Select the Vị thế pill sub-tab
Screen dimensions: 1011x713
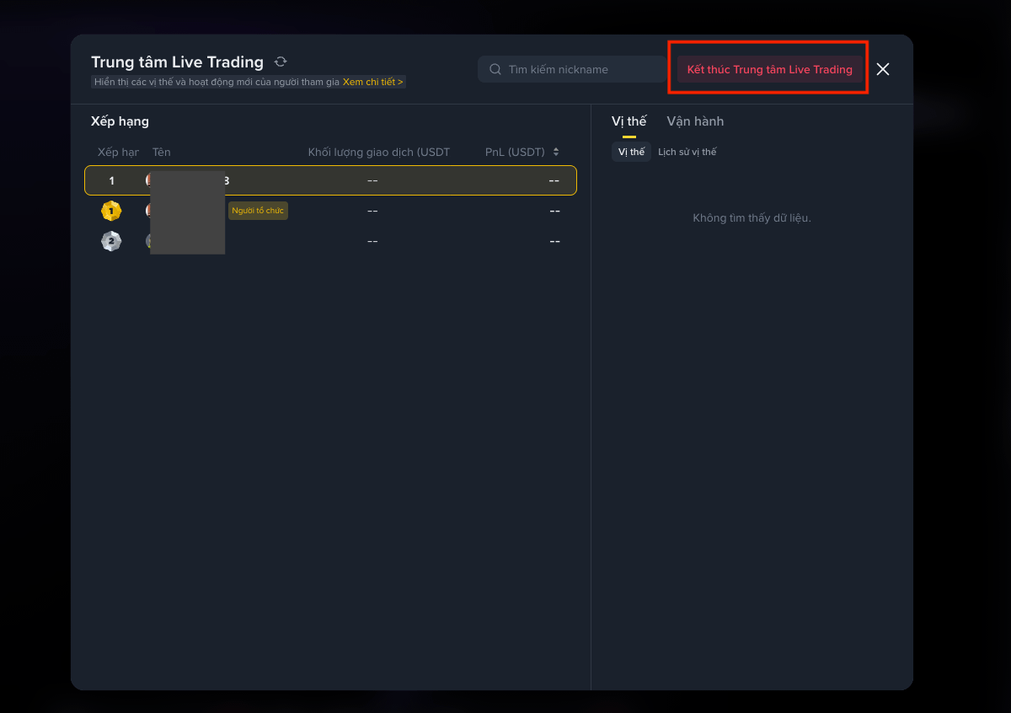[631, 152]
